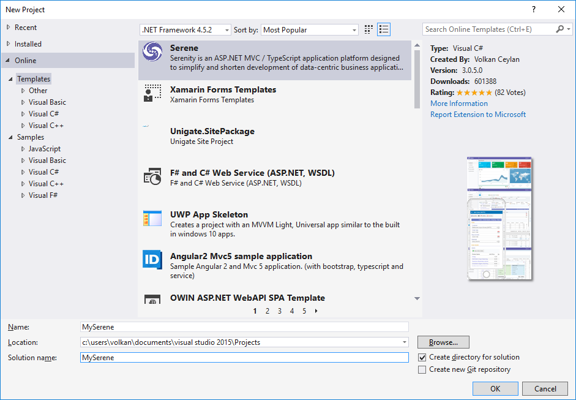Uncheck Create directory for solution
576x400 pixels.
(x=422, y=357)
